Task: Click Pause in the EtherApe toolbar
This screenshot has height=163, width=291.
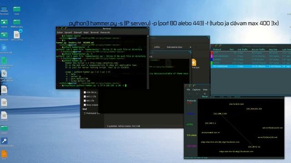Action: point(205,95)
